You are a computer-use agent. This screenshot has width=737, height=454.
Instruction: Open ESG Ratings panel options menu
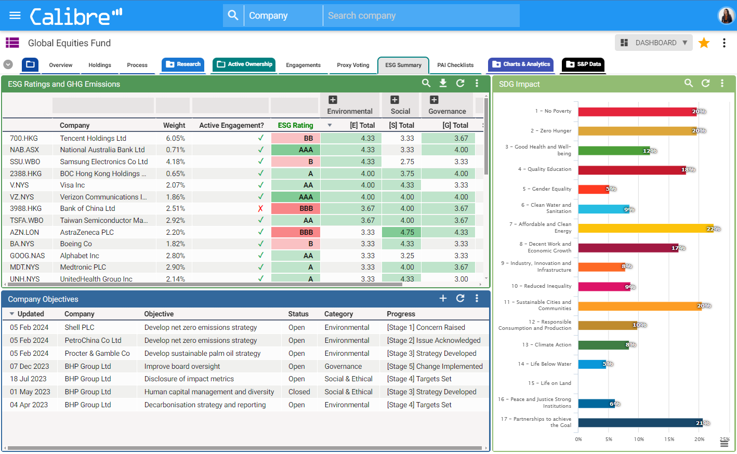click(x=477, y=83)
